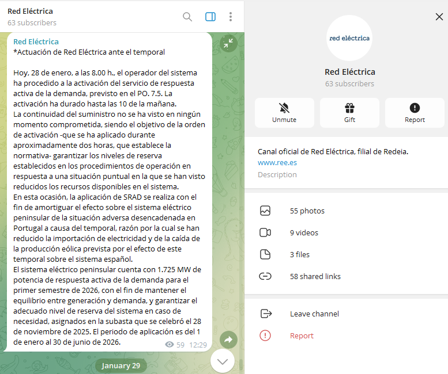The image size is (448, 374).
Task: View the 55 photos section
Action: pyautogui.click(x=307, y=211)
